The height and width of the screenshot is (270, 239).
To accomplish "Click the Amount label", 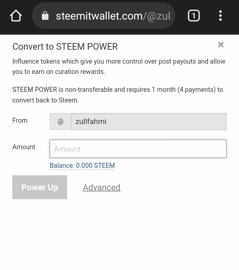I will 24,147.
